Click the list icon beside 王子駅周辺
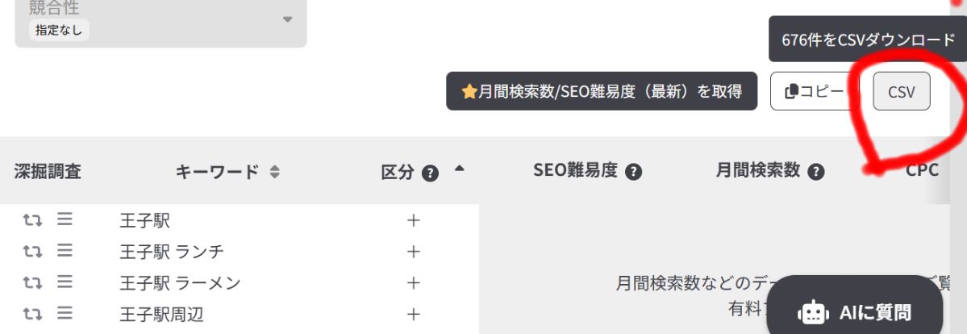Image resolution: width=967 pixels, height=334 pixels. coord(65,313)
